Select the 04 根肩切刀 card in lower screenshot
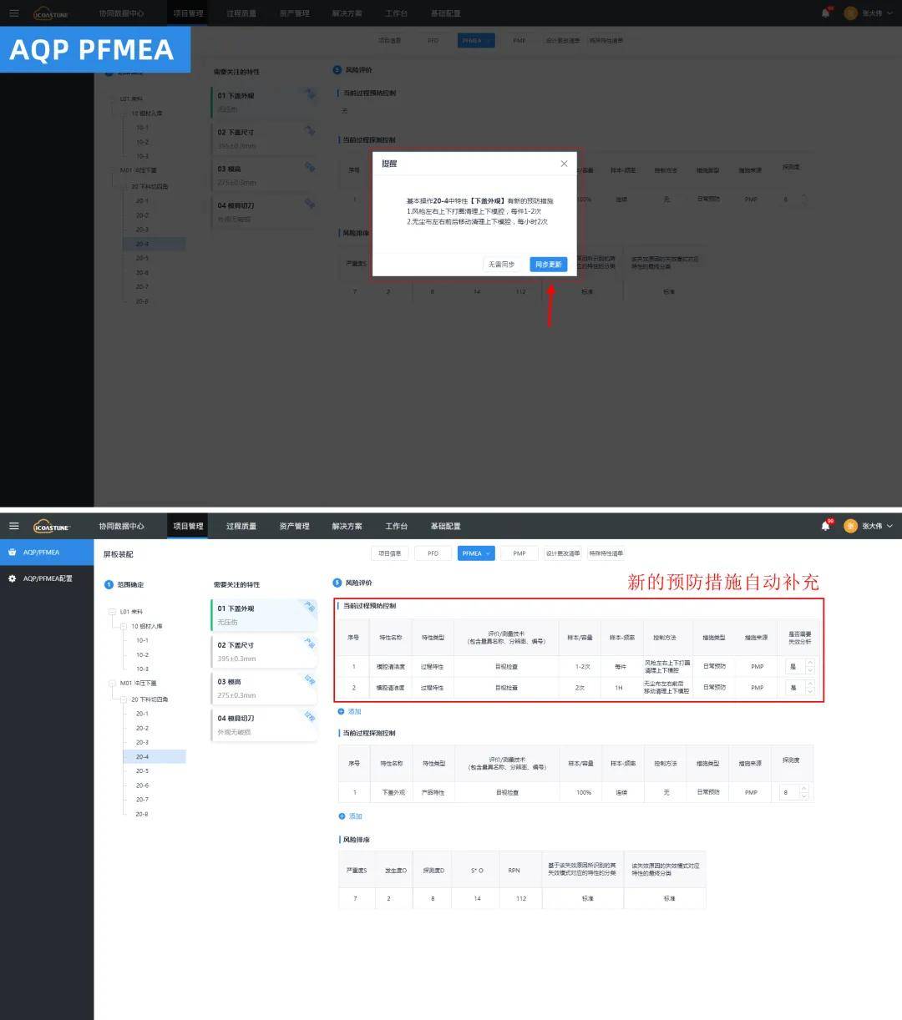The width and height of the screenshot is (902, 1020). tap(264, 725)
